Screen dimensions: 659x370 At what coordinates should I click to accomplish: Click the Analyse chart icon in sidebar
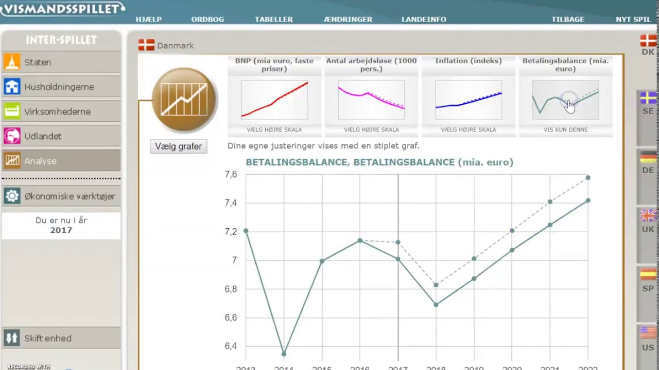click(12, 161)
